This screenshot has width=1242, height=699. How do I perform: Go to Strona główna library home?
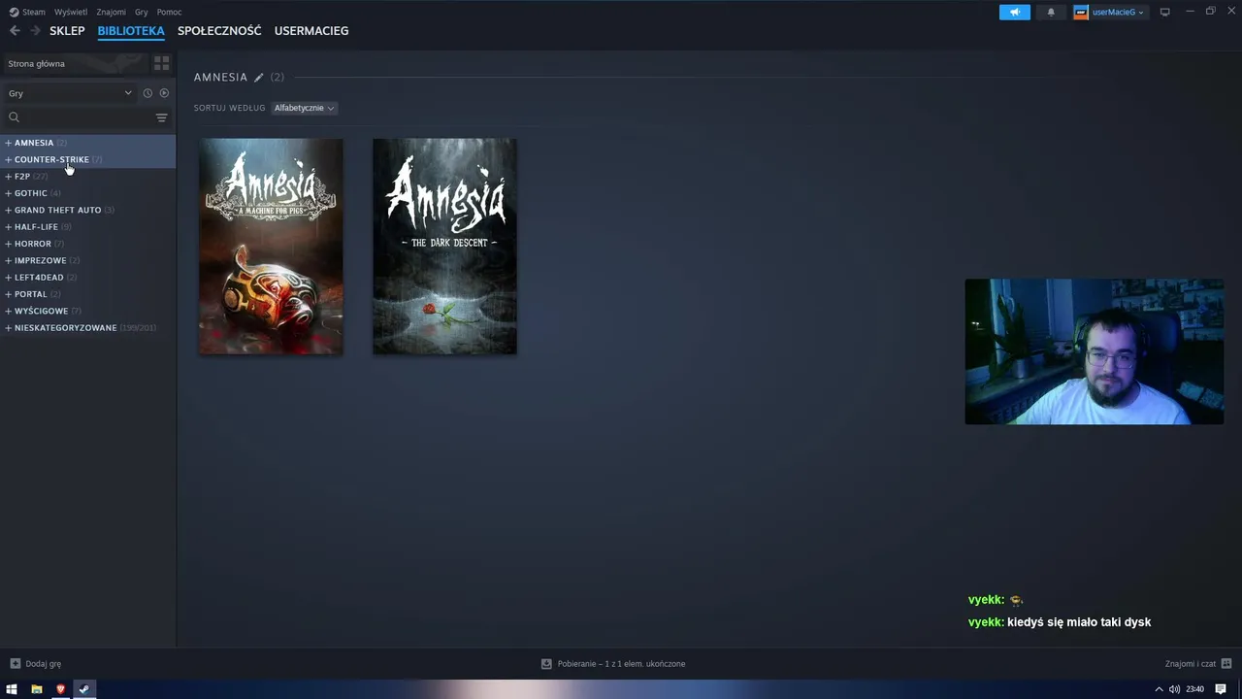tap(74, 63)
